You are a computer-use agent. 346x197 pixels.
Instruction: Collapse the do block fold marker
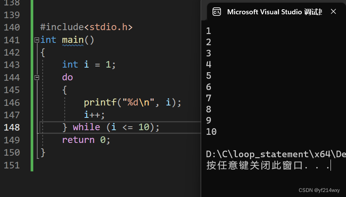[37, 78]
